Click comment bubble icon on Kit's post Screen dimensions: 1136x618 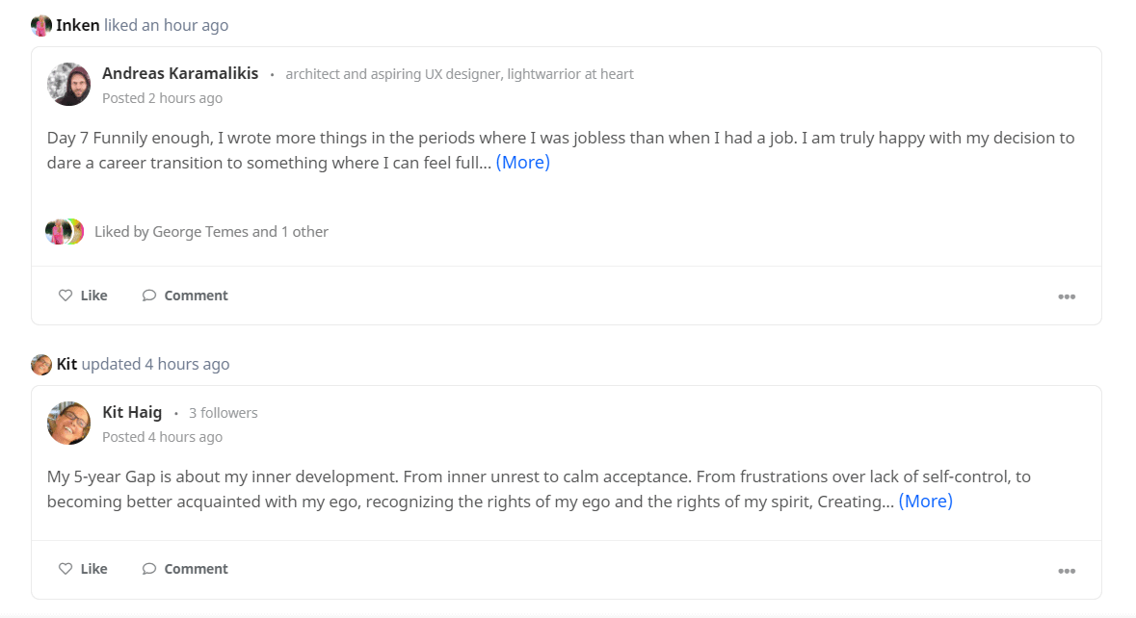149,569
